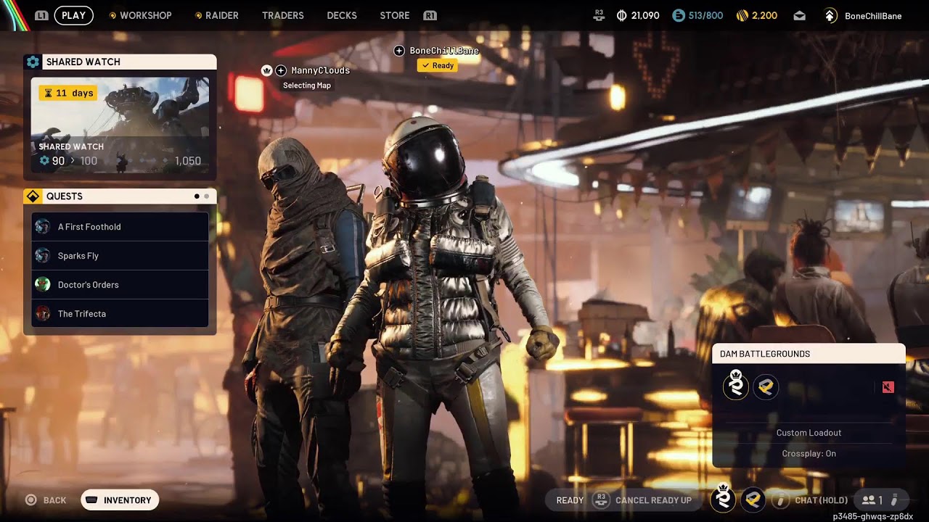Click the Shared Watch progress bar
Screen dimensions: 929x522
coord(120,161)
